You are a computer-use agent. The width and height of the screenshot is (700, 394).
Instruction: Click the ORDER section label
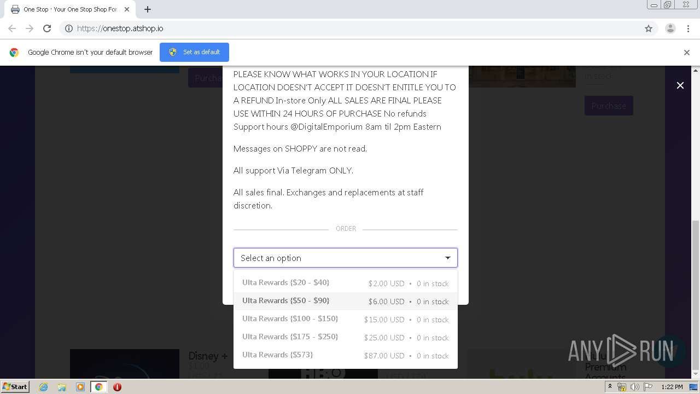[x=346, y=229]
